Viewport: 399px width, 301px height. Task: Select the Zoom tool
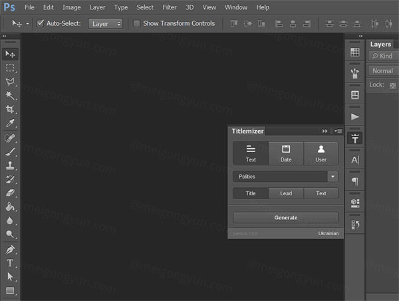coord(10,235)
